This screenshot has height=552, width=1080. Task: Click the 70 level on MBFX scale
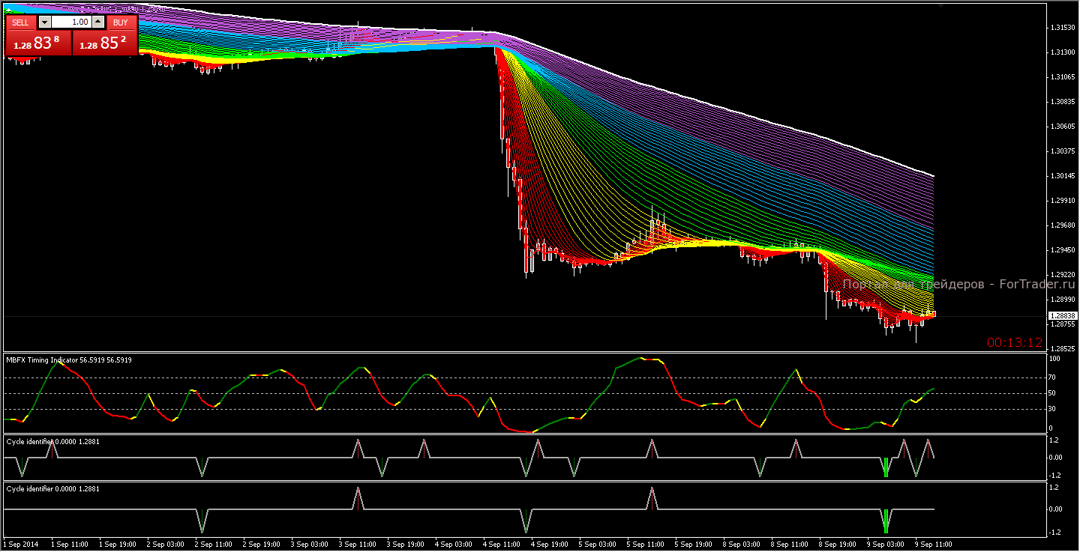click(x=1052, y=377)
